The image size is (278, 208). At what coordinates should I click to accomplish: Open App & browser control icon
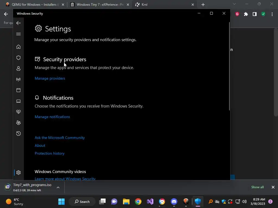pos(18,90)
